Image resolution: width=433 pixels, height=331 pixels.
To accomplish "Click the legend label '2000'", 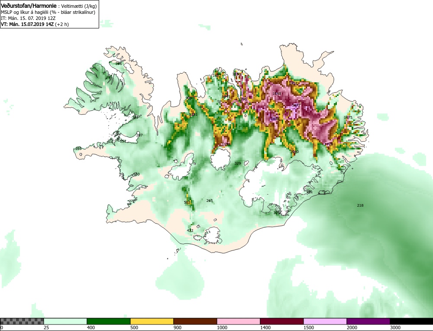I will click(x=352, y=328).
